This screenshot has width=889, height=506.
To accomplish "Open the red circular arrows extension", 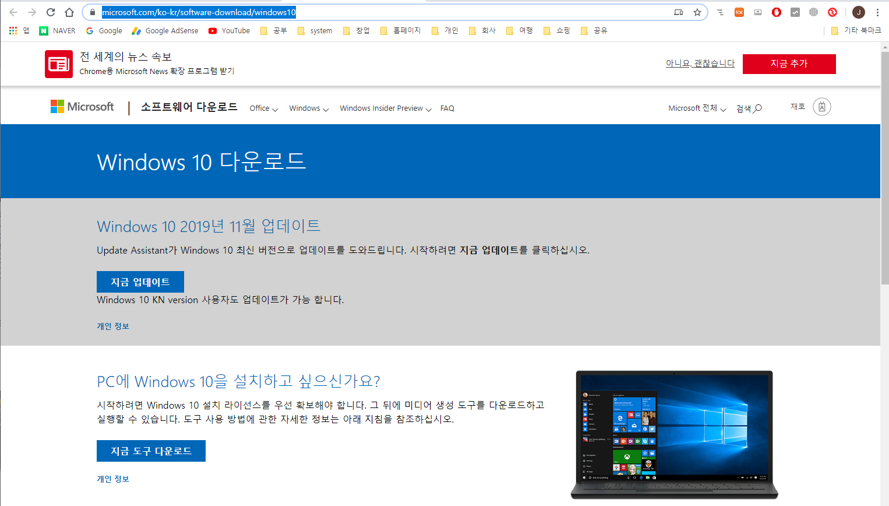I will pos(832,12).
